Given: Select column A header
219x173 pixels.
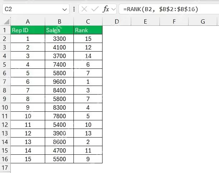Looking at the screenshot, I should point(28,21).
